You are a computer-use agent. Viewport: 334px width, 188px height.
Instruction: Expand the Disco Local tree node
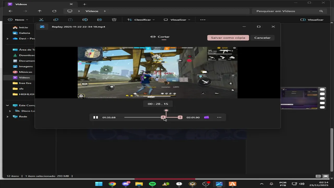[x=10, y=111]
